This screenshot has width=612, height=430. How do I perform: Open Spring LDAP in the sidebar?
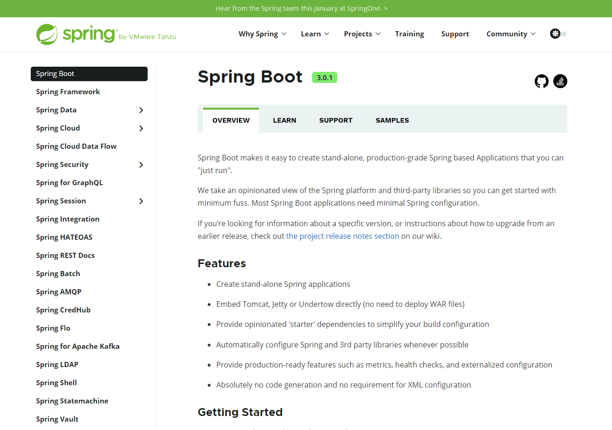57,365
